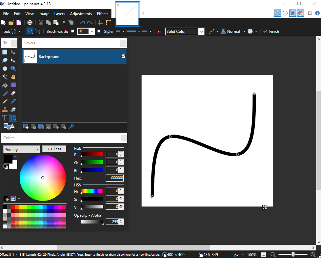This screenshot has width=321, height=258.
Task: Select the Text tool
Action: [x=5, y=118]
